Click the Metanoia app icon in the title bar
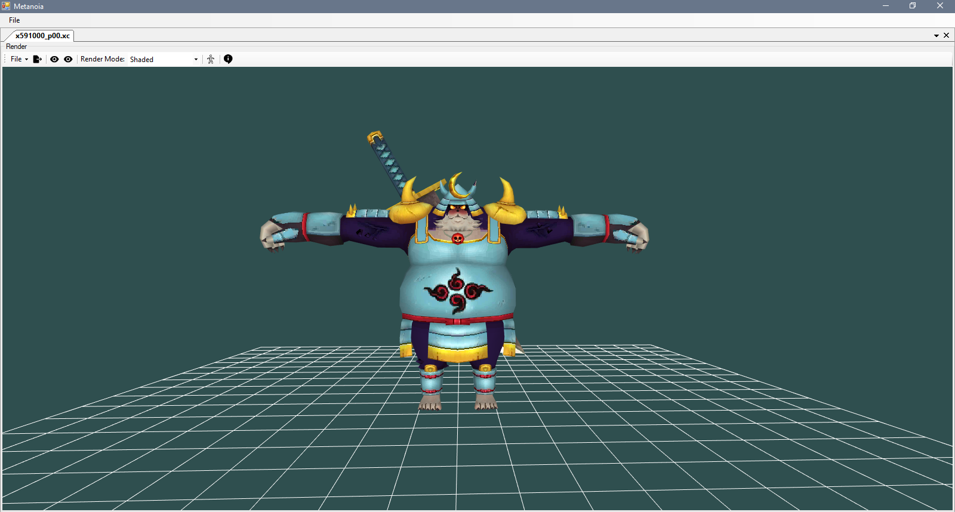 click(6, 6)
